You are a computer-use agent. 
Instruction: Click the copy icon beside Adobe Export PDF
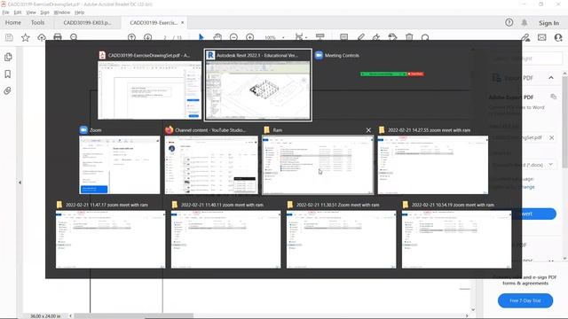click(x=553, y=97)
